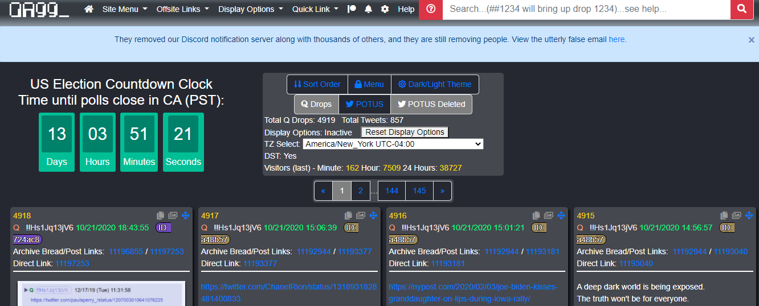Click move arrows icon on drop 4915
Viewport: 759px width, 306px height.
(749, 216)
